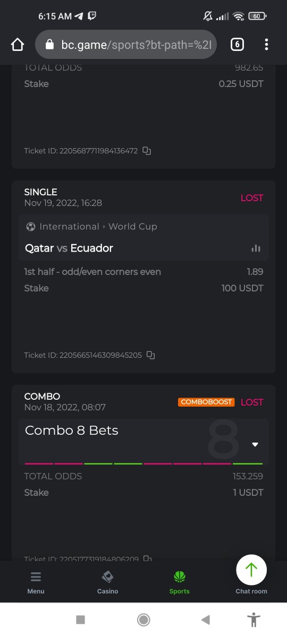Copy ticket ID ending 9845205
Screen dimensions: 287x637
pyautogui.click(x=151, y=355)
